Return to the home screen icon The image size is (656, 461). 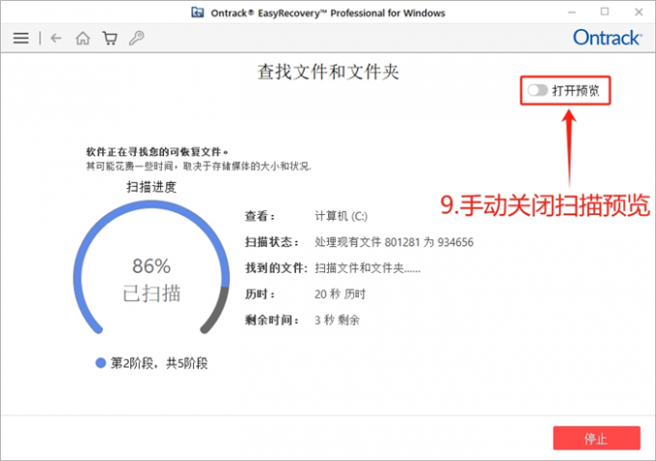[82, 38]
